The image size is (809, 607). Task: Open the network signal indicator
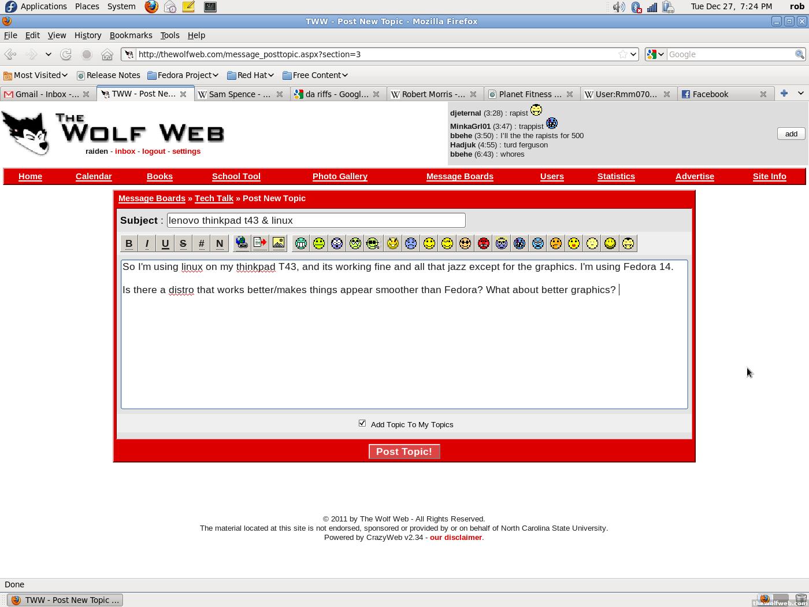pos(652,7)
